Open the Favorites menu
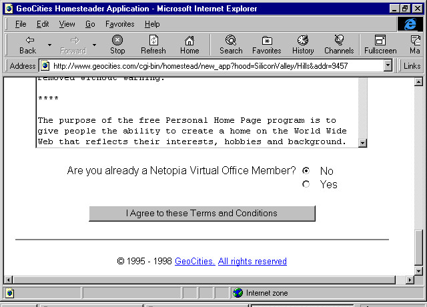Image resolution: width=427 pixels, height=307 pixels. (x=120, y=24)
